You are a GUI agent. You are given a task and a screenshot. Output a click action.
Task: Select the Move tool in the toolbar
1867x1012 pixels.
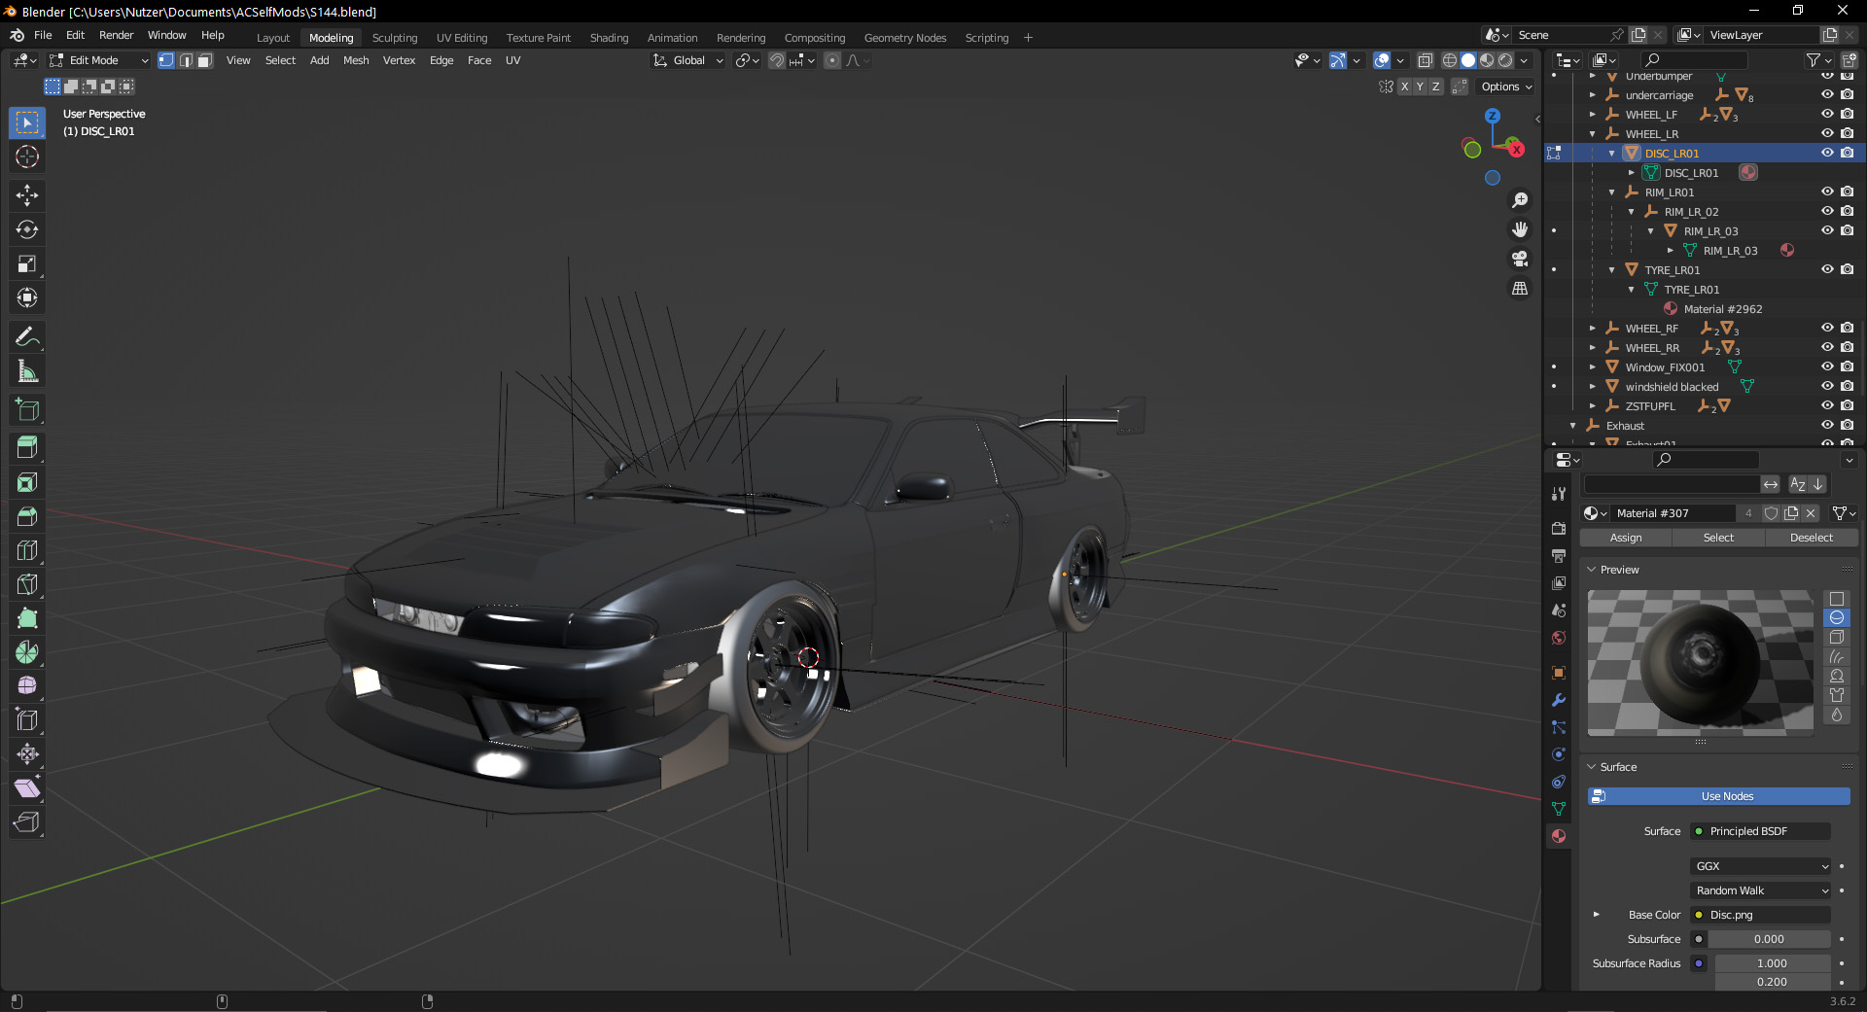click(27, 195)
